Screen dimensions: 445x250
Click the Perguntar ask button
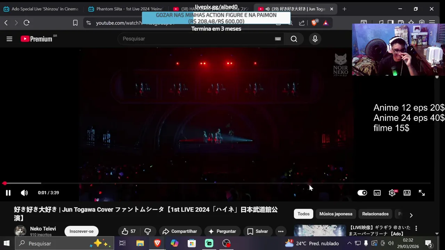pyautogui.click(x=222, y=231)
